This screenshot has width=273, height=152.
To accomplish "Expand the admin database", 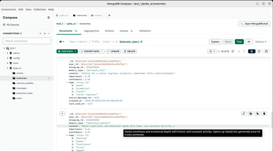I will click(x=7, y=53).
